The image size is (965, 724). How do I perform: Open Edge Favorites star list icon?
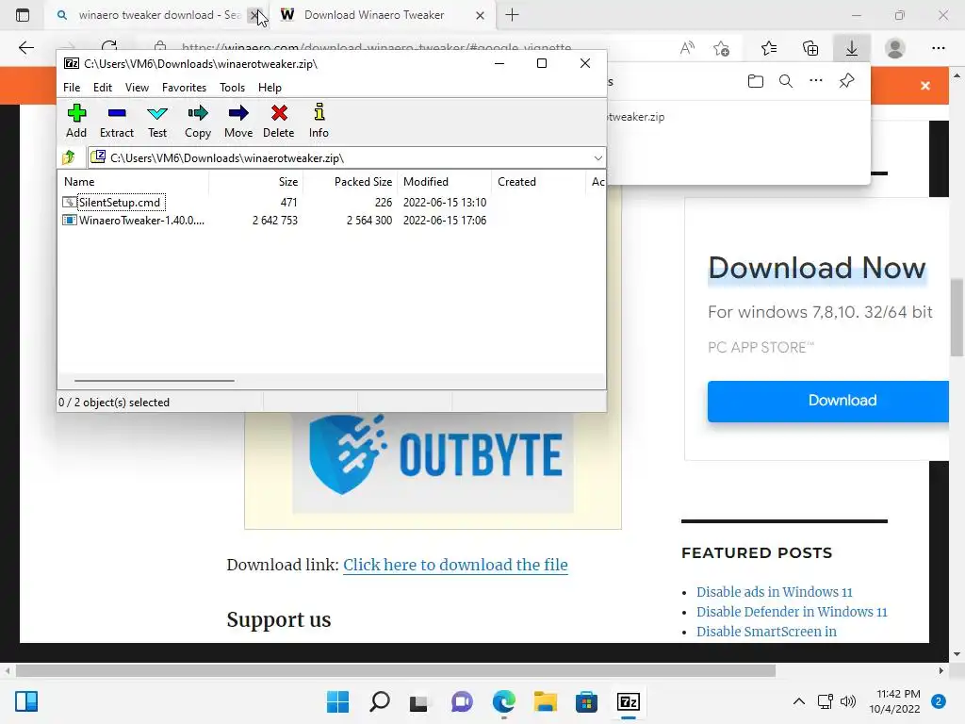(769, 48)
